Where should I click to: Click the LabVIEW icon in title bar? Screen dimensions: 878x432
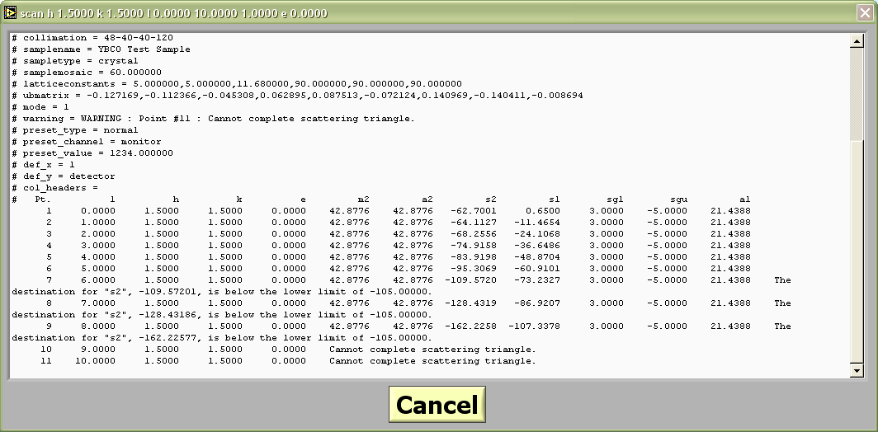click(x=10, y=13)
